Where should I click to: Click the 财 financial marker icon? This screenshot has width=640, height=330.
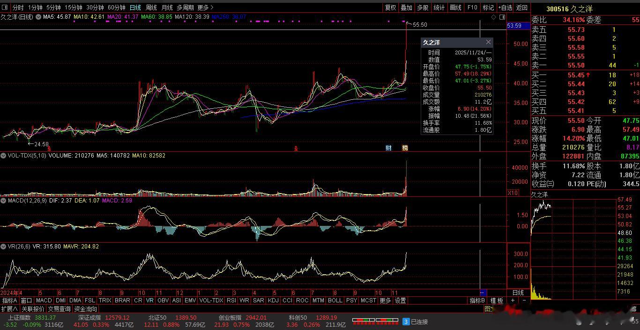pos(388,148)
